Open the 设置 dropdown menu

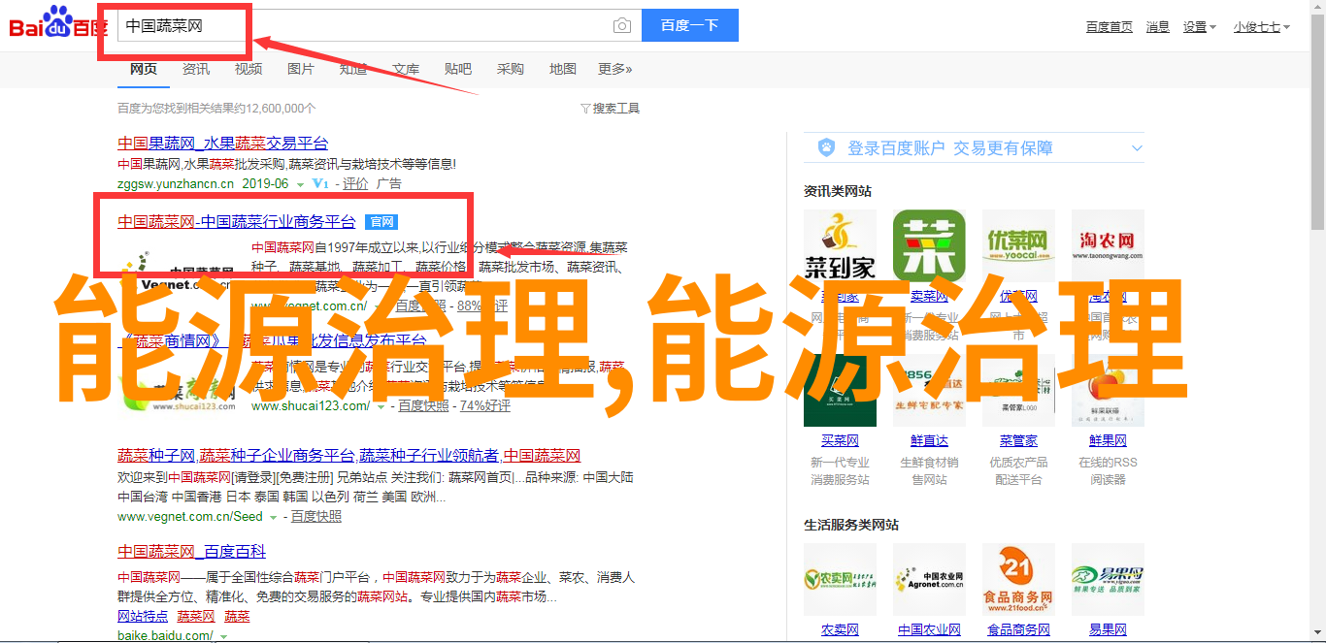pos(1199,27)
